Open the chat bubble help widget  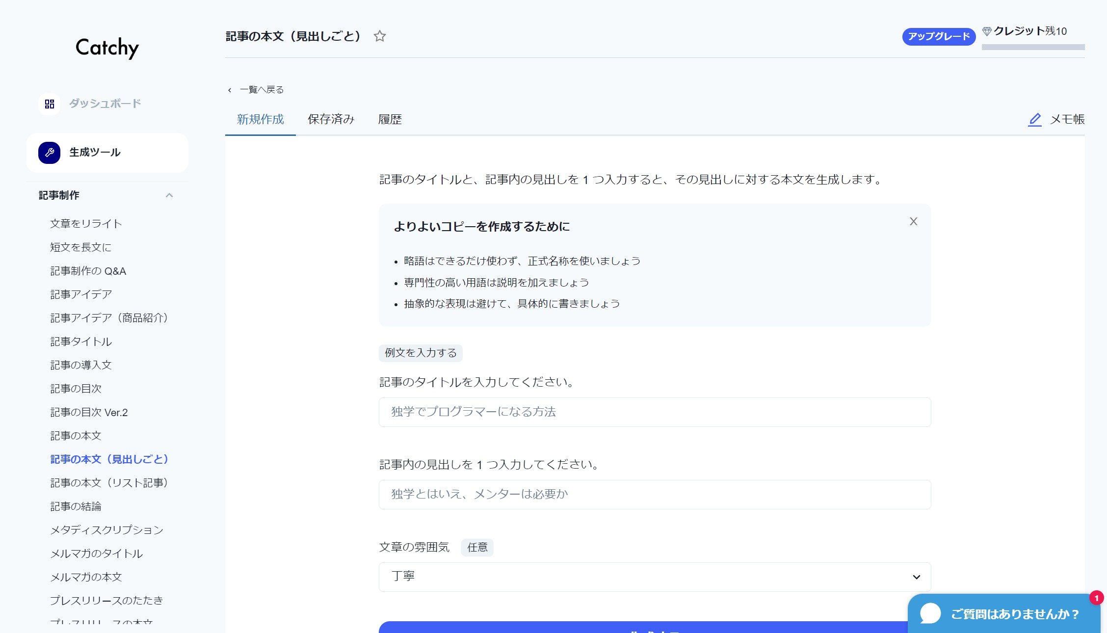pyautogui.click(x=930, y=613)
